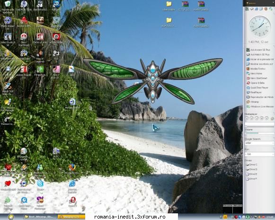275x220 pixels.
Task: Open Mozilla Firefox from sidebar launcher
Action: click(256, 69)
